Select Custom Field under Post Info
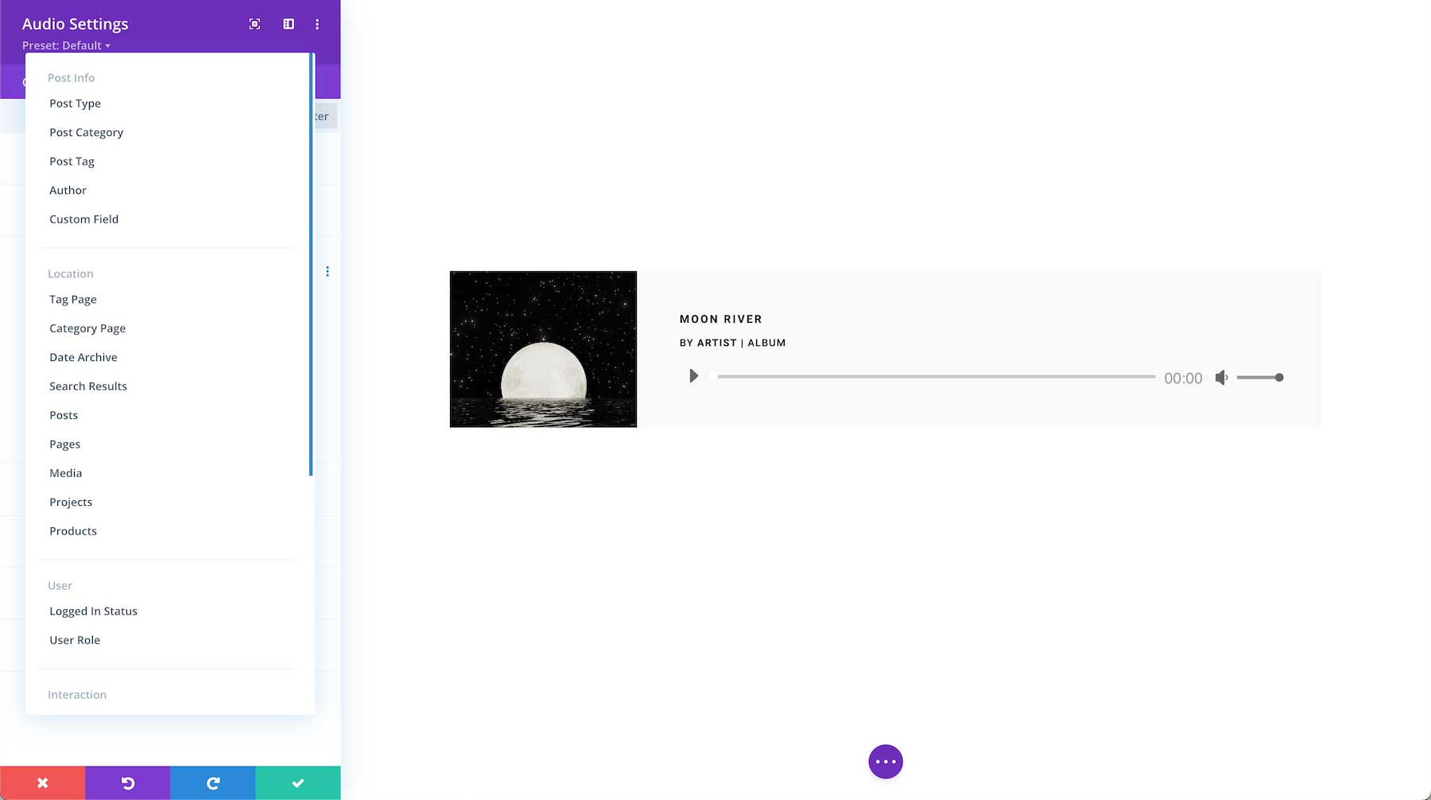The width and height of the screenshot is (1431, 800). [83, 219]
